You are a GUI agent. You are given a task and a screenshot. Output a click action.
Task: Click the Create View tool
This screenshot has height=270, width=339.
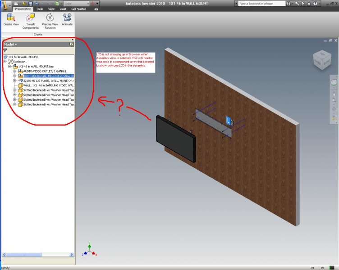(11, 20)
